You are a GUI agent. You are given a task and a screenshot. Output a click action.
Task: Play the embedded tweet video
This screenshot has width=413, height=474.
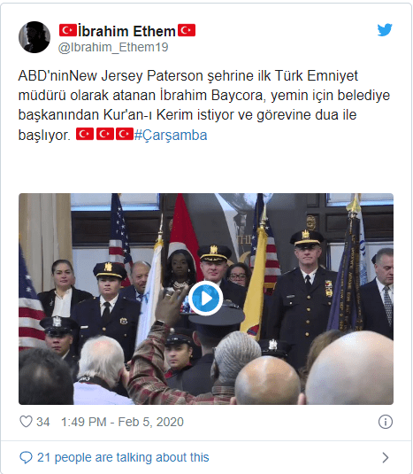[206, 299]
